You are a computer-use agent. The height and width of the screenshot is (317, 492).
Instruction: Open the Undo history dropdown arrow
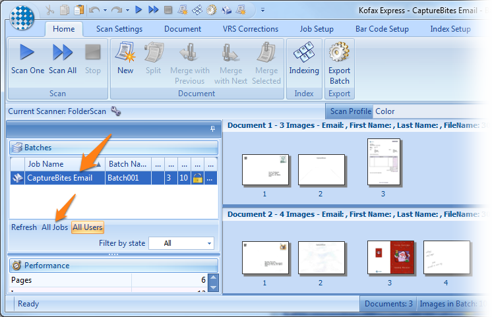pos(105,11)
